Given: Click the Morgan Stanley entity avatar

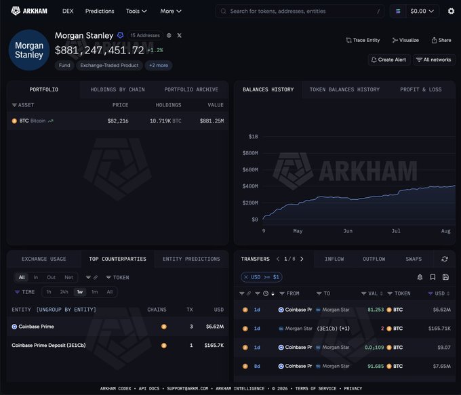Looking at the screenshot, I should [x=29, y=50].
